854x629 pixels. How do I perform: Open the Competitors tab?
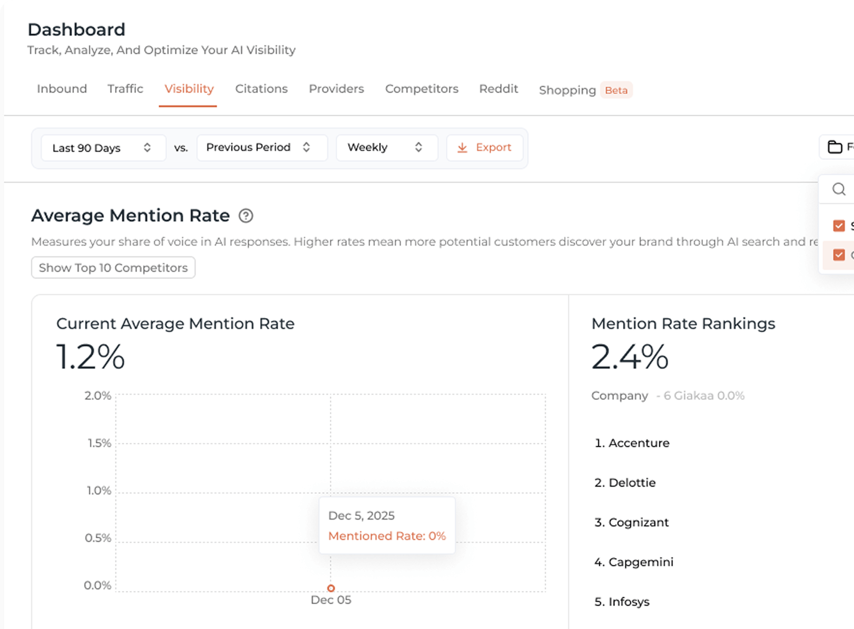pos(421,89)
